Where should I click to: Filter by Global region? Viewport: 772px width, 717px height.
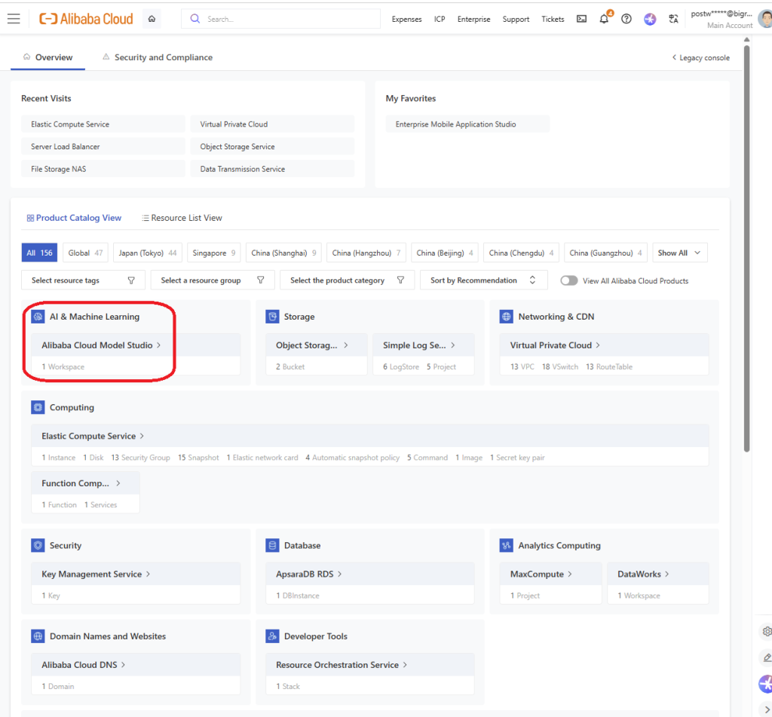coord(85,253)
